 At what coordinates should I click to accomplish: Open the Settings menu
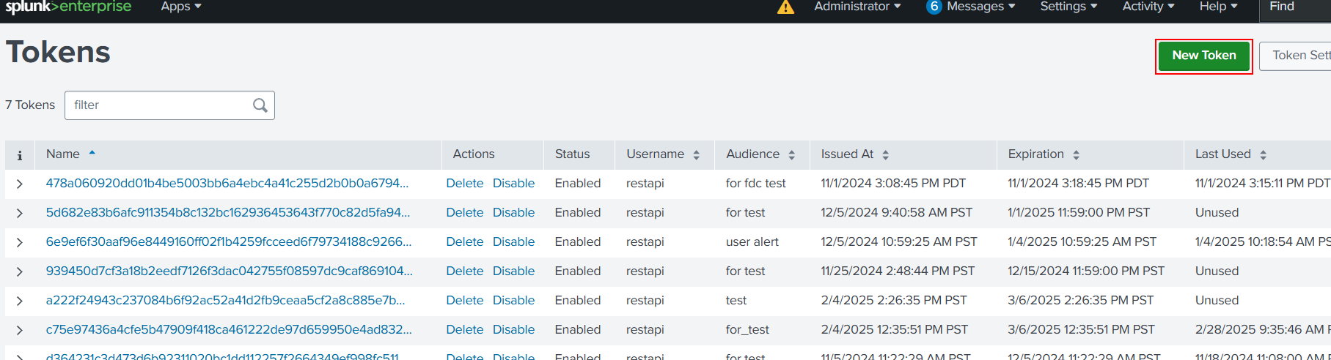[1068, 7]
